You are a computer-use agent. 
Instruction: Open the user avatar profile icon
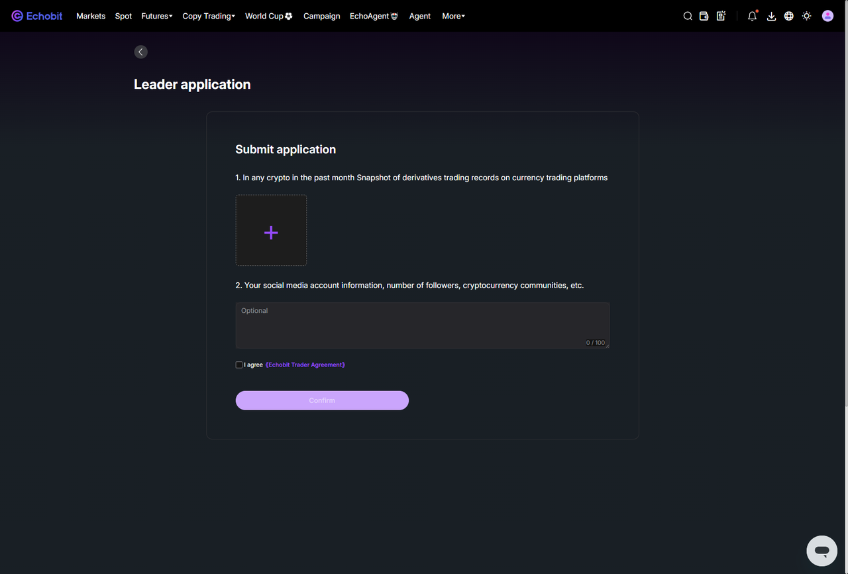827,16
